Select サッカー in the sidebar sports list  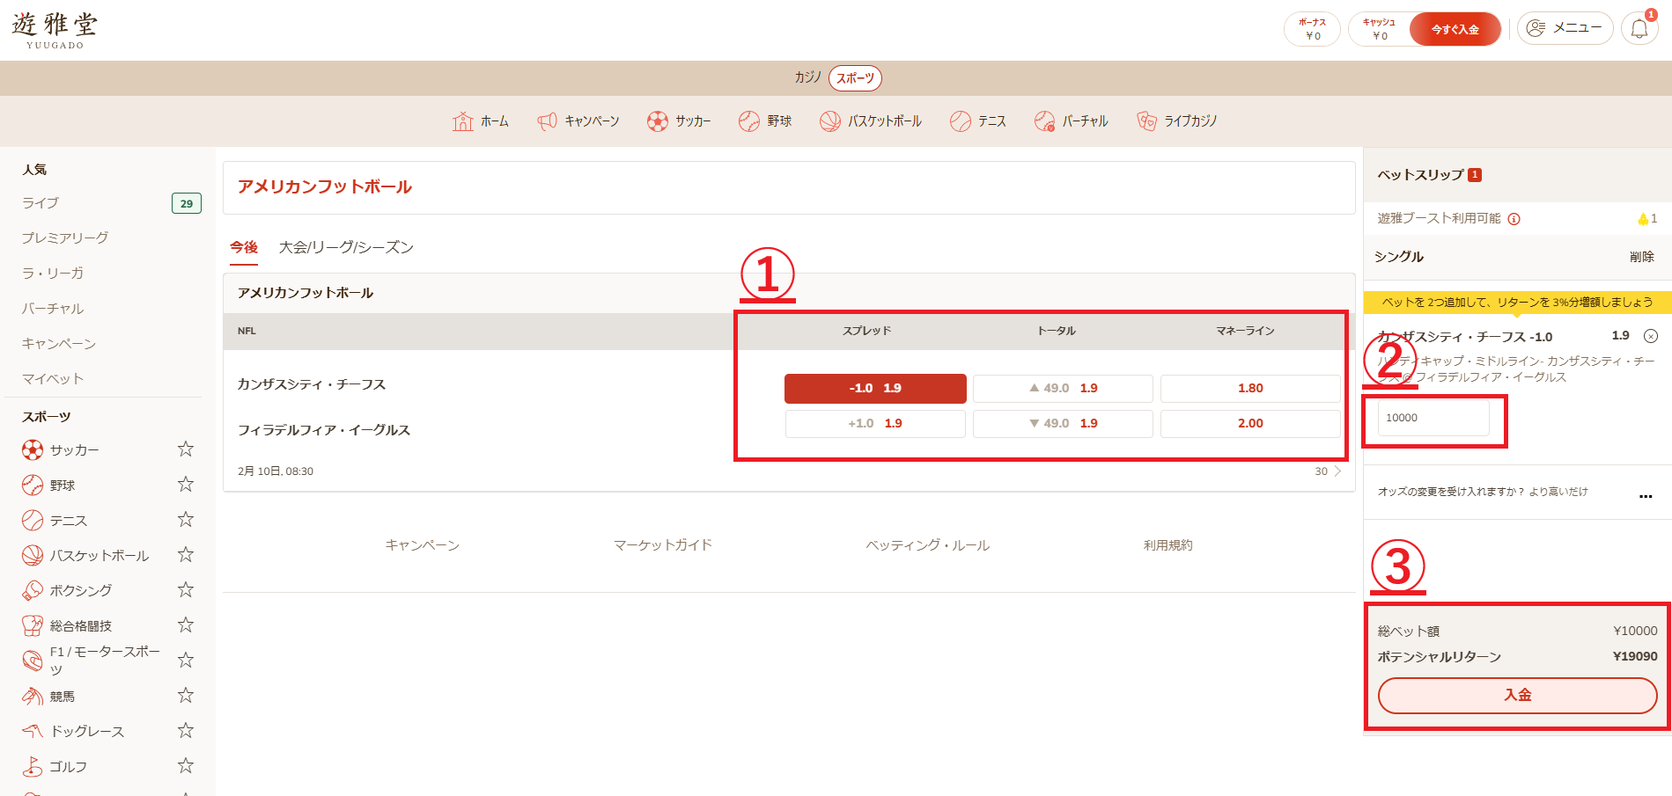coord(61,450)
